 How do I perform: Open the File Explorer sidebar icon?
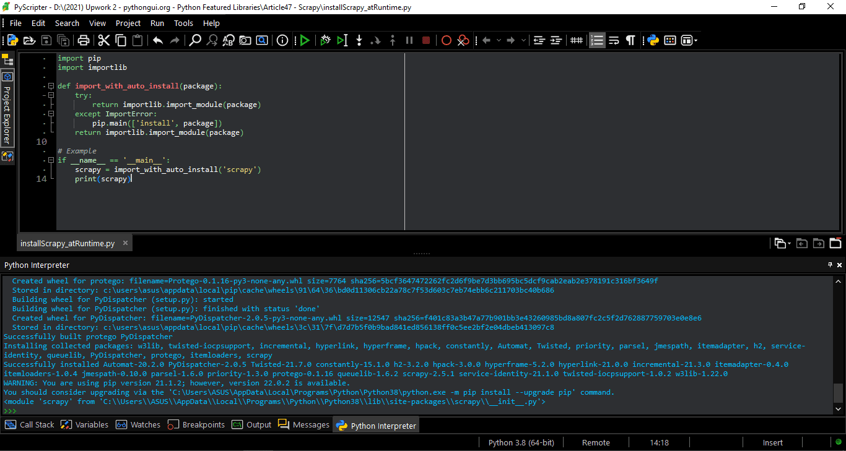point(7,60)
